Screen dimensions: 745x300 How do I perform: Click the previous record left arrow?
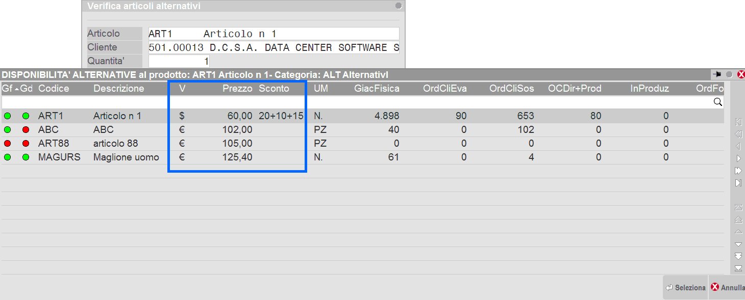point(738,146)
